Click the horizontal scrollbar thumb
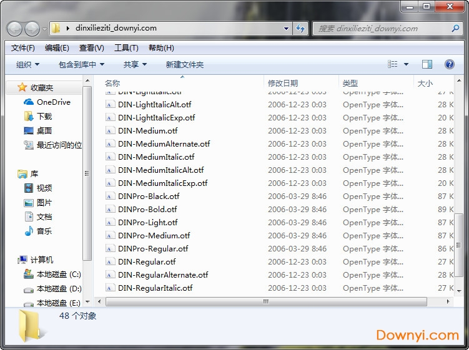 [x=266, y=301]
